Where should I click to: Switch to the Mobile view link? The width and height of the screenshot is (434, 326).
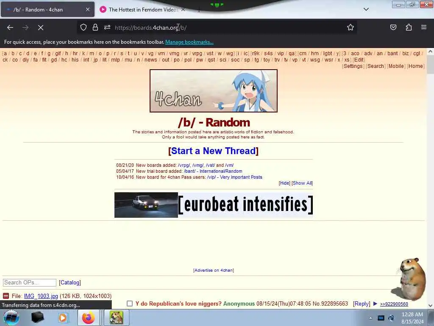pos(396,66)
